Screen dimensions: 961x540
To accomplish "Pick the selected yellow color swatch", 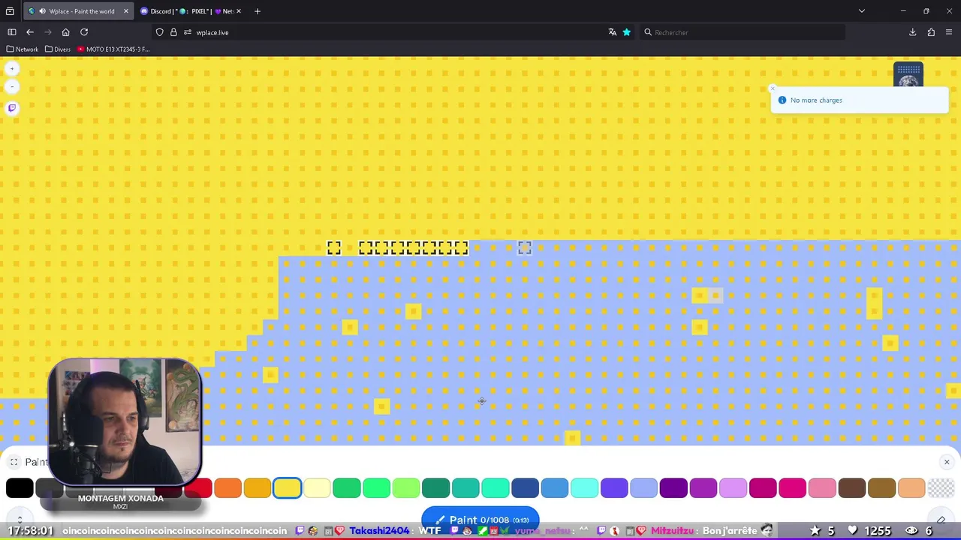I will coord(288,488).
